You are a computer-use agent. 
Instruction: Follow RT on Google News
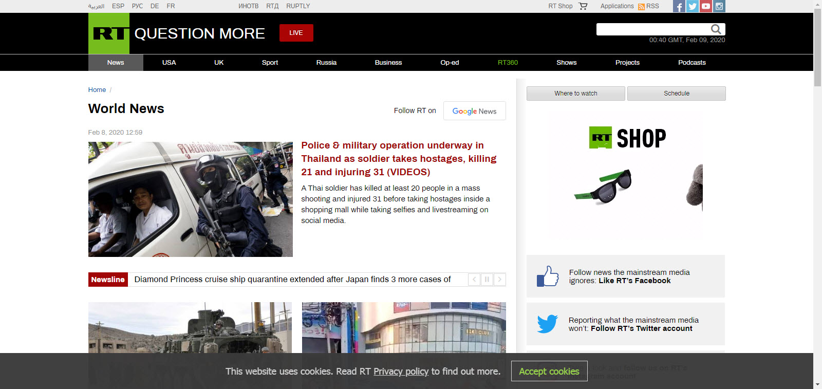click(474, 111)
